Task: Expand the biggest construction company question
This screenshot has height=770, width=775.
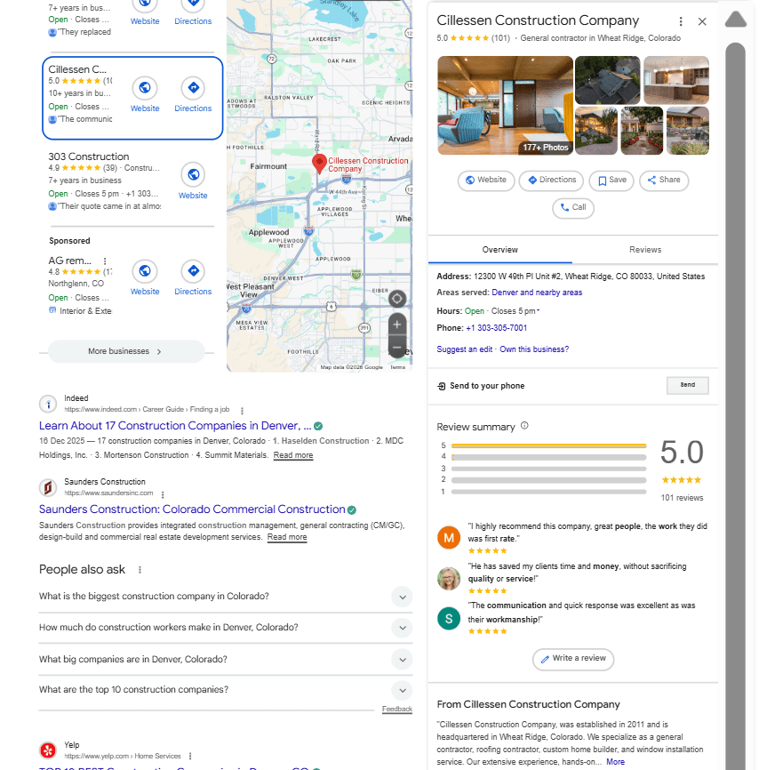Action: coord(402,597)
